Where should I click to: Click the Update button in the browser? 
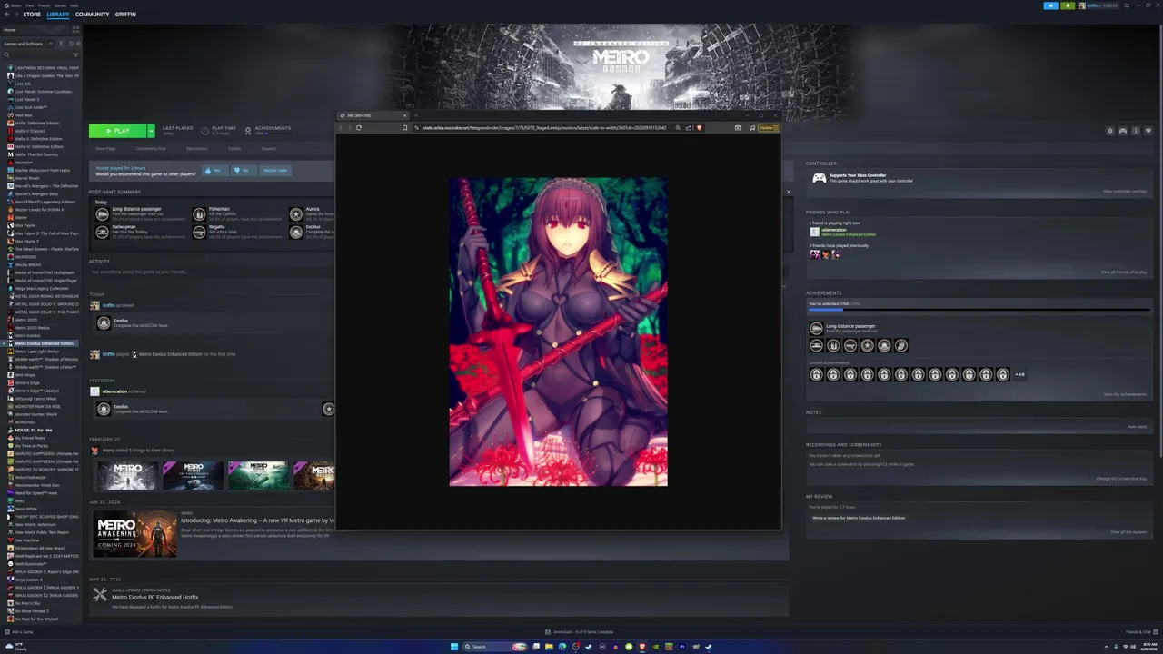(768, 128)
